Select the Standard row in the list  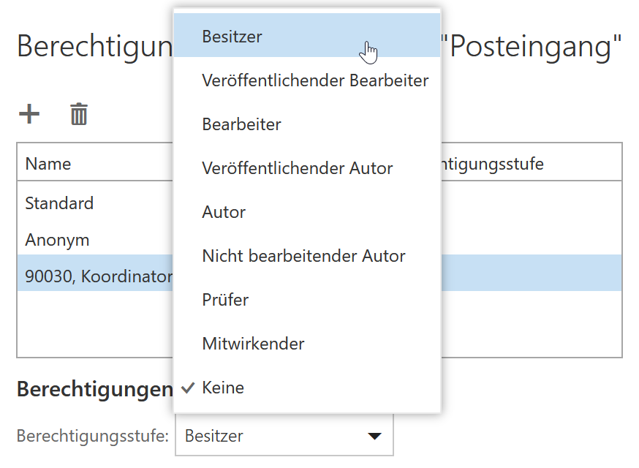95,203
